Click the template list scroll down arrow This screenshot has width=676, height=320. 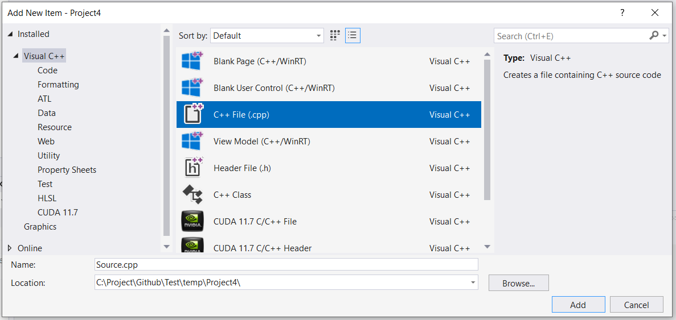[487, 247]
